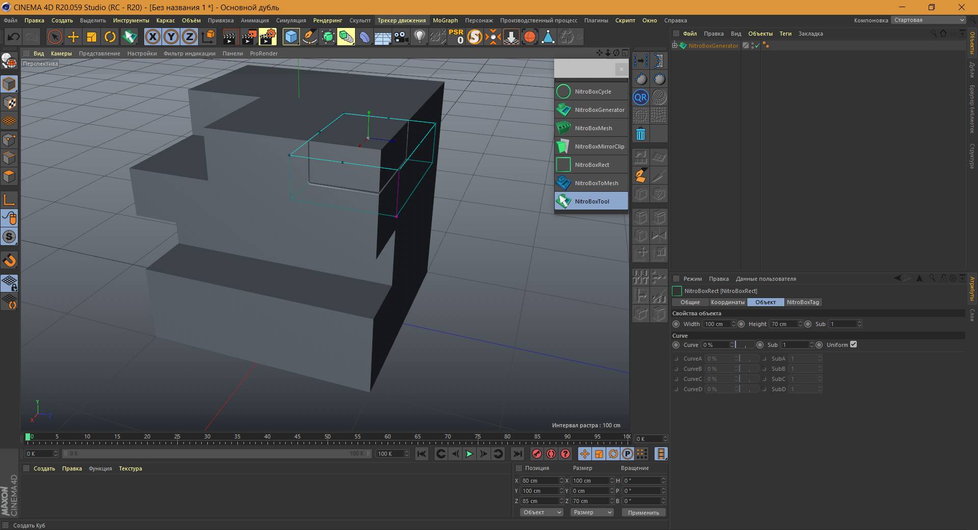
Task: Select NitroBoxToMesh in the palette
Action: [x=591, y=183]
